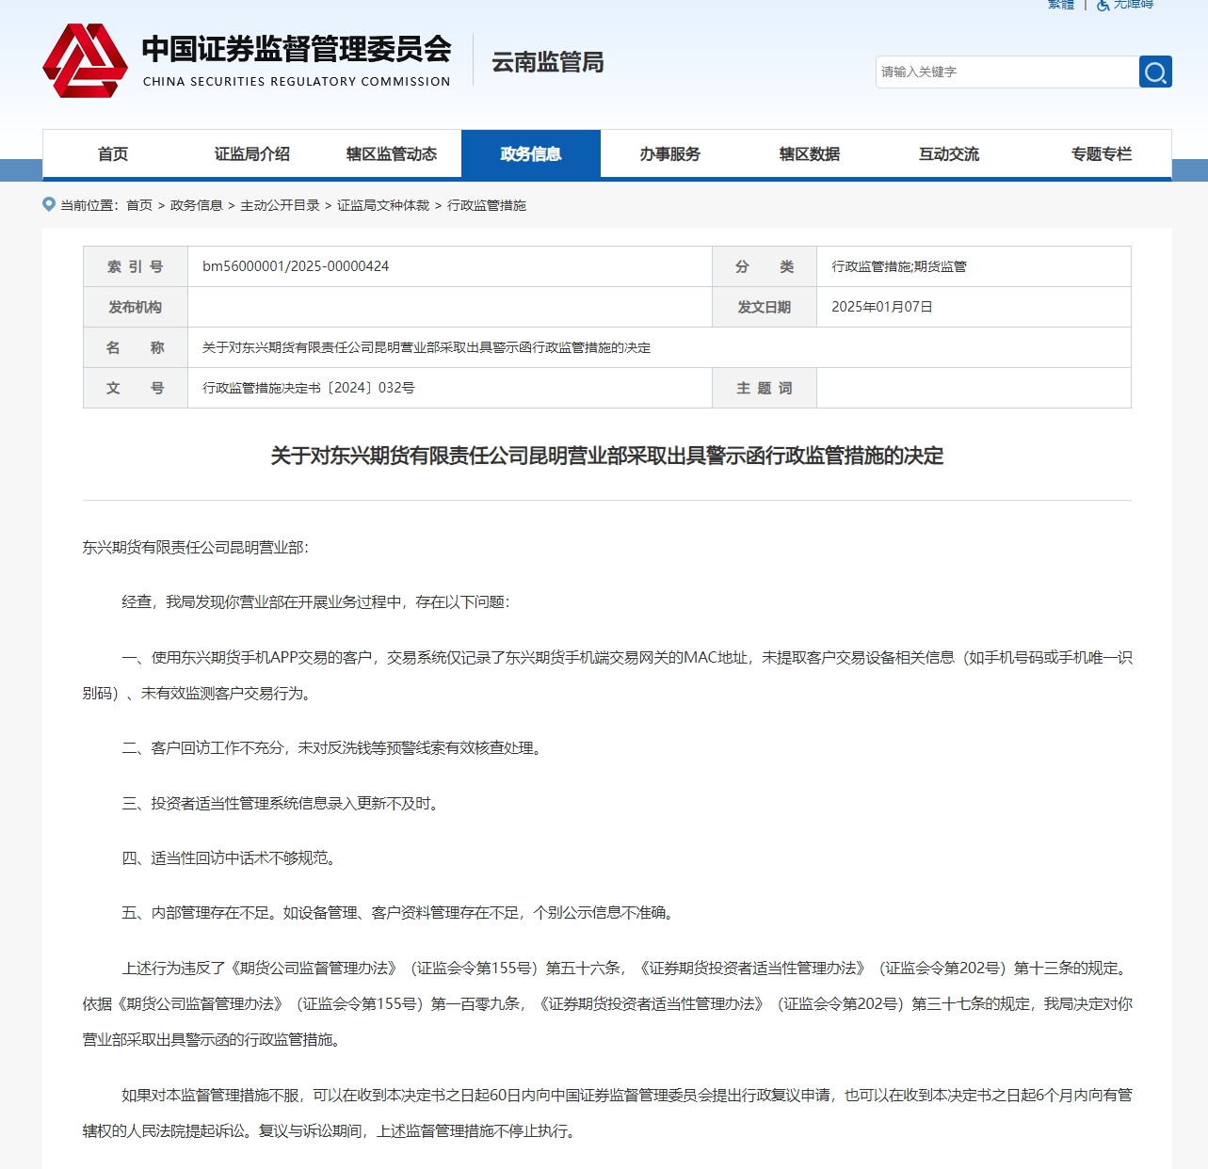Click the 云南监管局 header text

548,62
